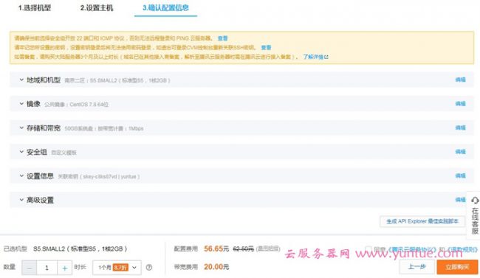Click S5.SMALL2 selected model text at bottom
Screen dimensions: 480x278
80,249
